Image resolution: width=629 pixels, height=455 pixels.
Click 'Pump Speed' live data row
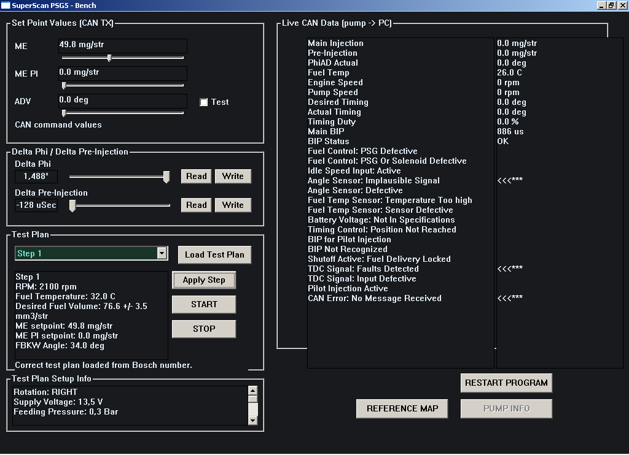point(332,93)
